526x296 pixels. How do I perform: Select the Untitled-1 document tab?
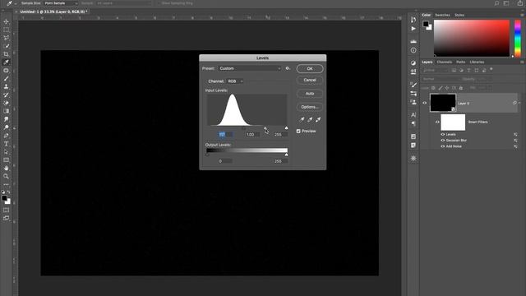[53, 12]
